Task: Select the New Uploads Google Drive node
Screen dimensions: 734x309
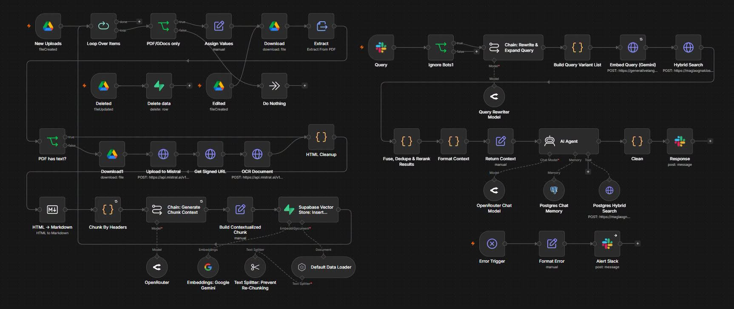Action: 48,26
